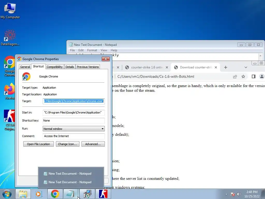Click the Counter-Strike taskbar icon
The image size is (265, 199).
pyautogui.click(x=103, y=194)
